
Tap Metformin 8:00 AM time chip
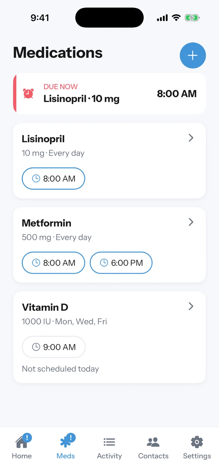53,263
